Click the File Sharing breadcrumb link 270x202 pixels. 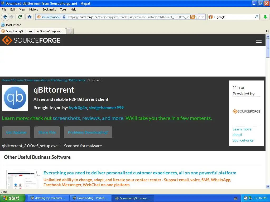point(59,80)
